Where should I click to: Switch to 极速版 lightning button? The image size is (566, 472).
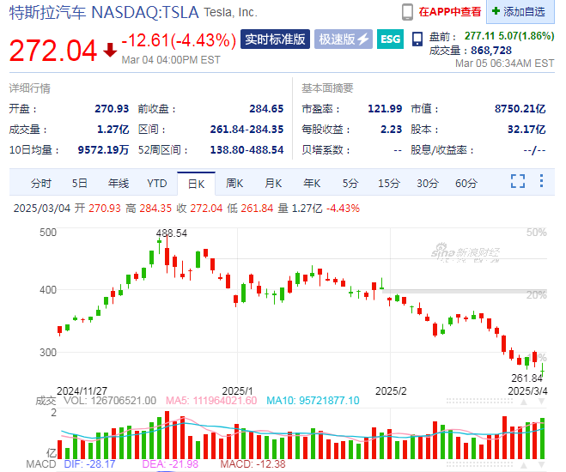tap(344, 39)
